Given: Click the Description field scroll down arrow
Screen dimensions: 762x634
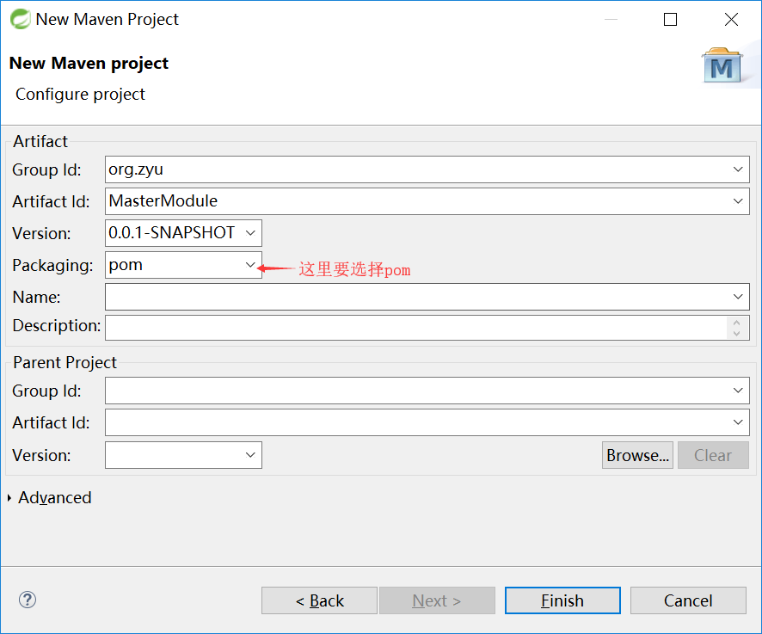Looking at the screenshot, I should coord(737,333).
